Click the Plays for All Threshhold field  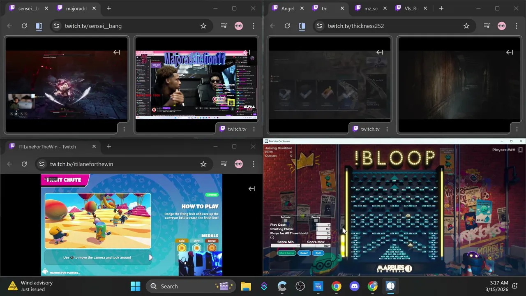pos(323,234)
